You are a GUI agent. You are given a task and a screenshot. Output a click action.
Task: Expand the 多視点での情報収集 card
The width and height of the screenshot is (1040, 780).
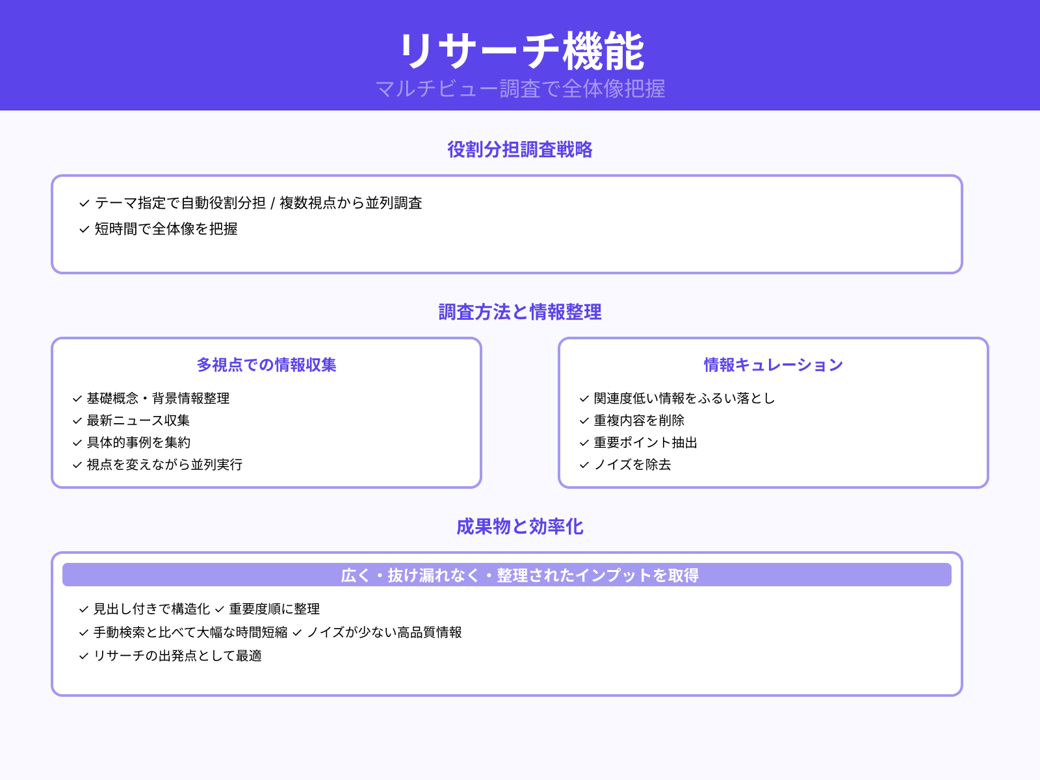point(266,365)
